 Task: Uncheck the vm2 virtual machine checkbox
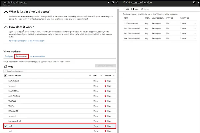(6, 126)
